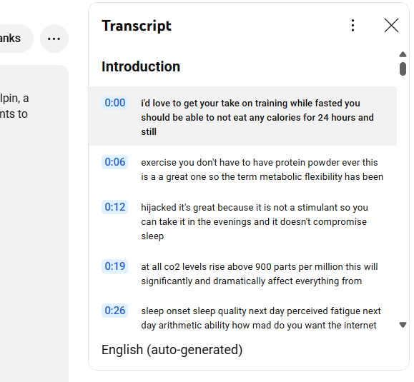The image size is (414, 382).
Task: Jump to the 0:06 timestamp
Action: point(115,162)
